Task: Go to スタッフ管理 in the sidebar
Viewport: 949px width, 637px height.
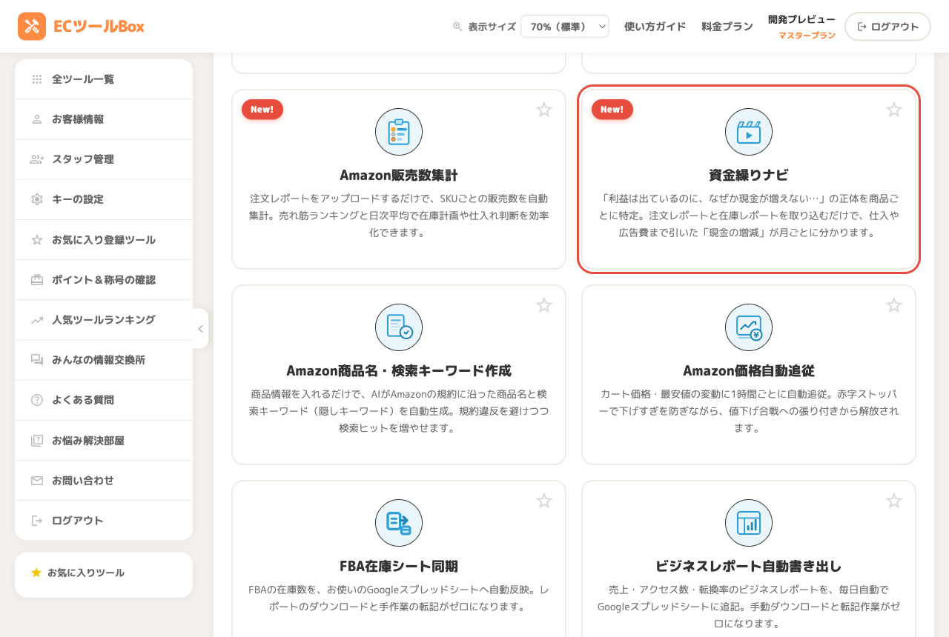Action: tap(104, 159)
